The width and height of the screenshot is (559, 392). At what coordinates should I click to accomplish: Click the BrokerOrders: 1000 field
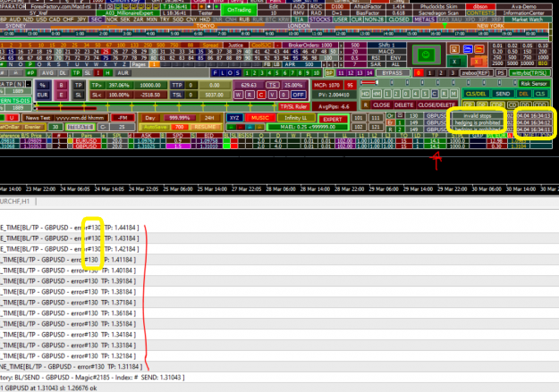[x=309, y=46]
